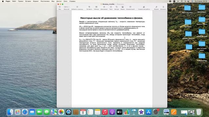Open the Apple menu
This screenshot has height=117, width=209.
(3, 1)
